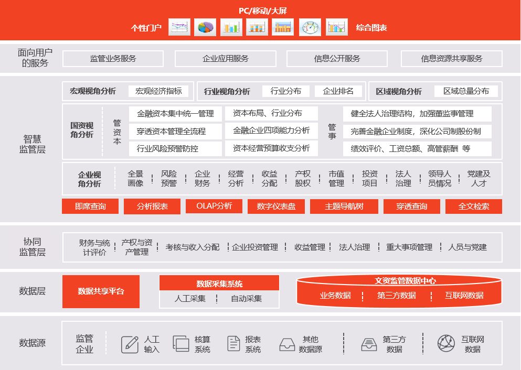Select the pie chart icon

(x=205, y=27)
